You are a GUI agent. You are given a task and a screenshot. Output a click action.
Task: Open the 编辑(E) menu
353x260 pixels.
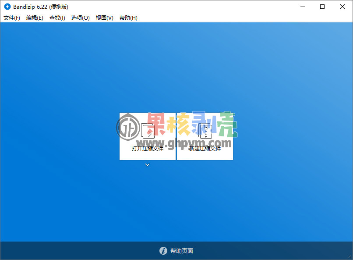click(34, 18)
